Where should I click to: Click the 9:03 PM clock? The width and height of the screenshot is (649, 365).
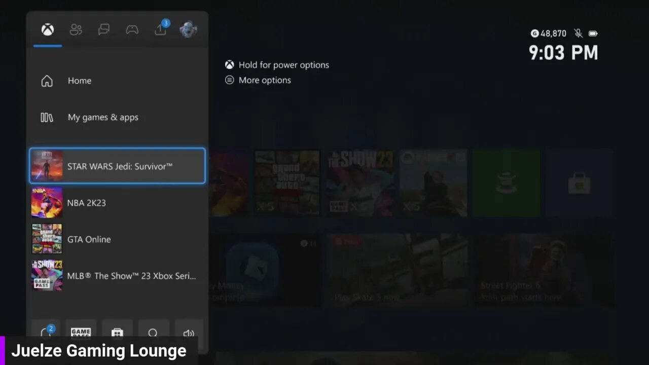(563, 53)
